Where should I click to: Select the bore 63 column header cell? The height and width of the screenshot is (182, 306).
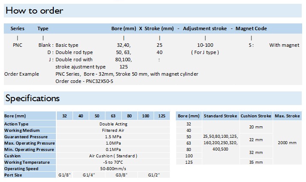coord(113,116)
